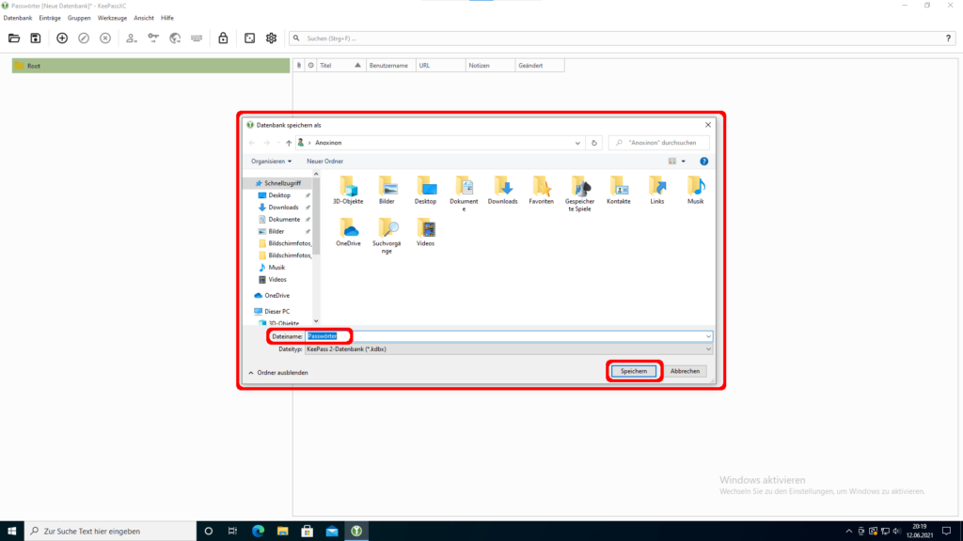Viewport: 963px width, 541px height.
Task: Click the KeePassXC search field
Action: pyautogui.click(x=621, y=38)
